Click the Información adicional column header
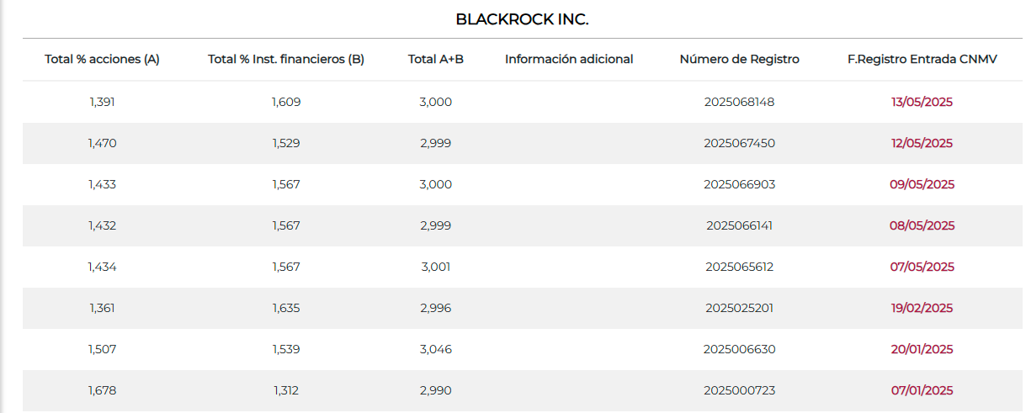This screenshot has width=1026, height=413. pos(569,59)
